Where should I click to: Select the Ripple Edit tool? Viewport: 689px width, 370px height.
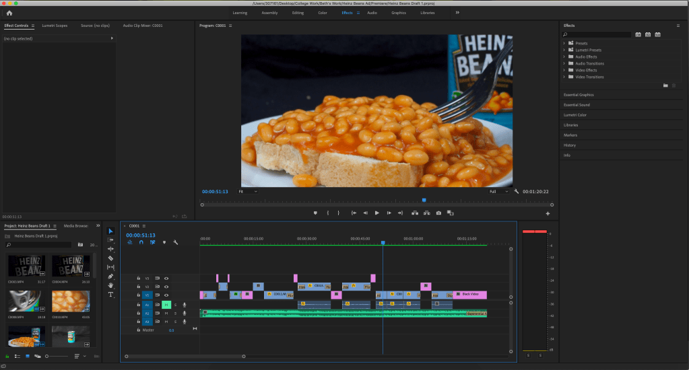(111, 249)
